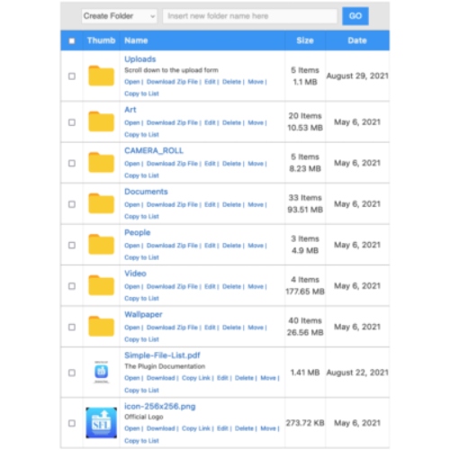Sort the list by the Size column header
The image size is (450, 450).
tap(305, 40)
